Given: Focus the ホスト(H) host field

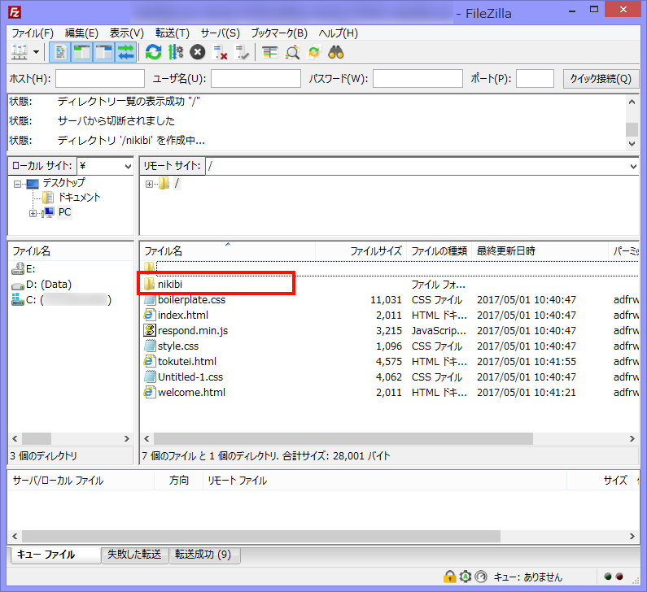Looking at the screenshot, I should pos(100,78).
